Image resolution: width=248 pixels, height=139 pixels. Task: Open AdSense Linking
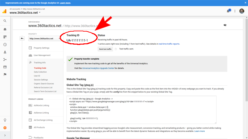click(41, 113)
